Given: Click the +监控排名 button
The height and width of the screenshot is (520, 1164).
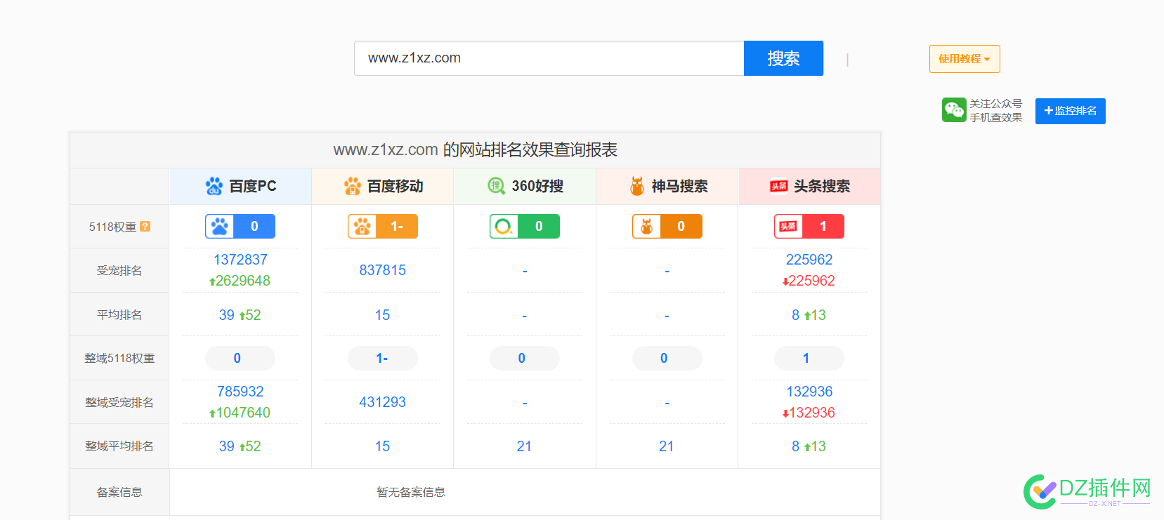Looking at the screenshot, I should (1071, 111).
